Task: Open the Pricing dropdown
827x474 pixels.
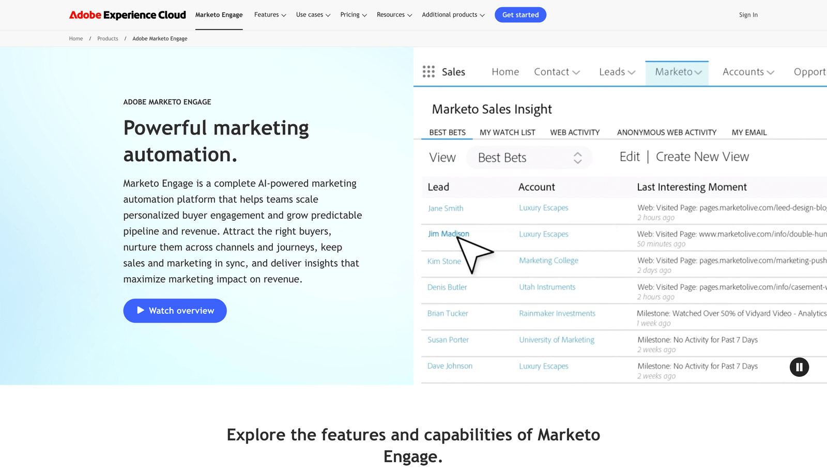Action: (x=354, y=15)
